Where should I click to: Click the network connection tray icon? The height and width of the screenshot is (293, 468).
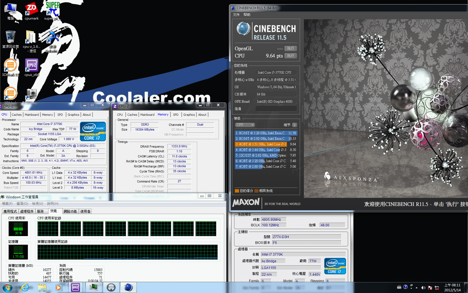[x=437, y=287]
